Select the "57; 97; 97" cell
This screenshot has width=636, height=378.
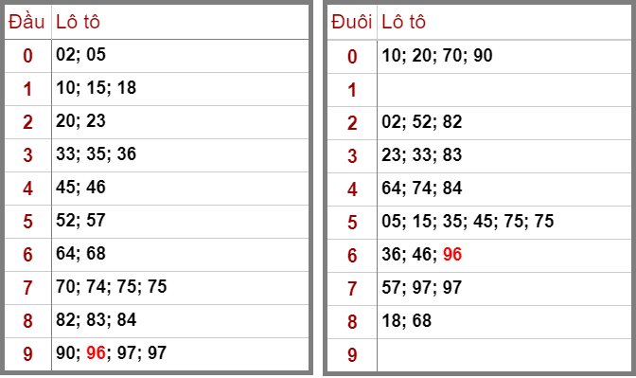pyautogui.click(x=504, y=289)
